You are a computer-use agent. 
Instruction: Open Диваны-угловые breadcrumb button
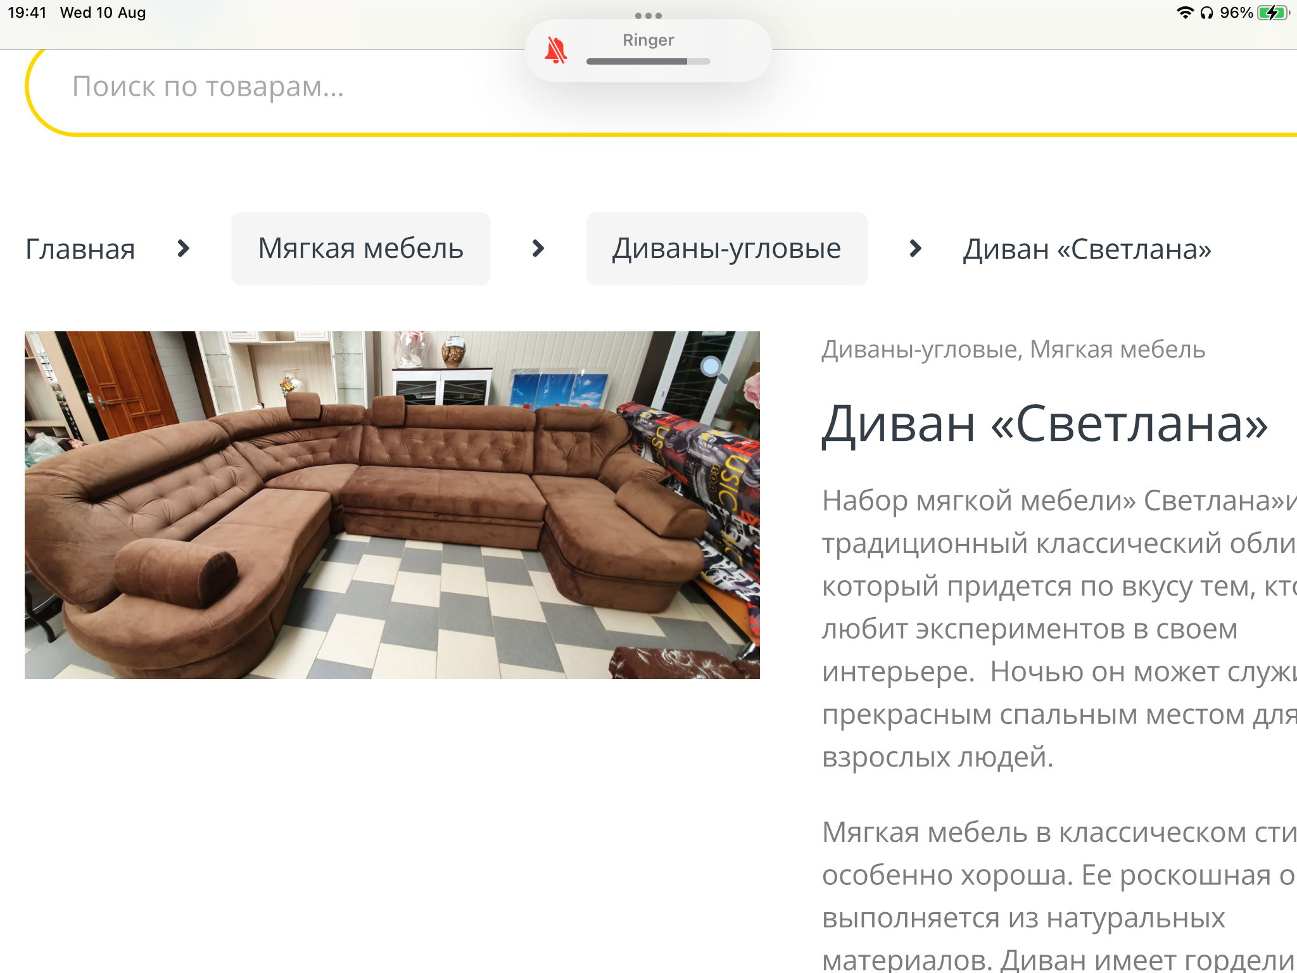point(727,248)
